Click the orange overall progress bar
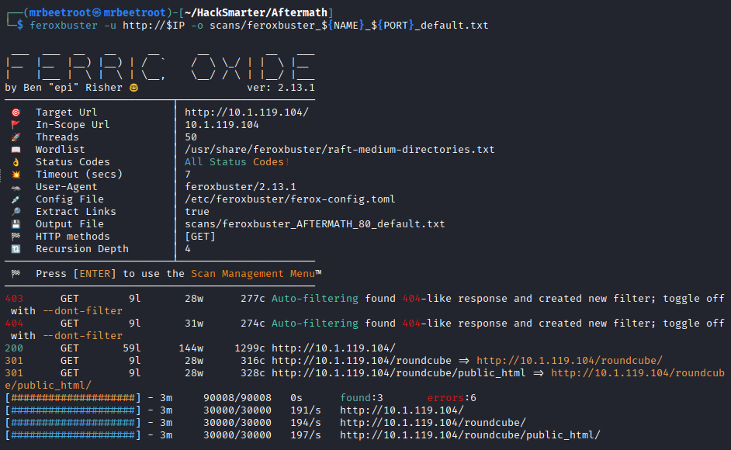The width and height of the screenshot is (731, 450). (73, 398)
